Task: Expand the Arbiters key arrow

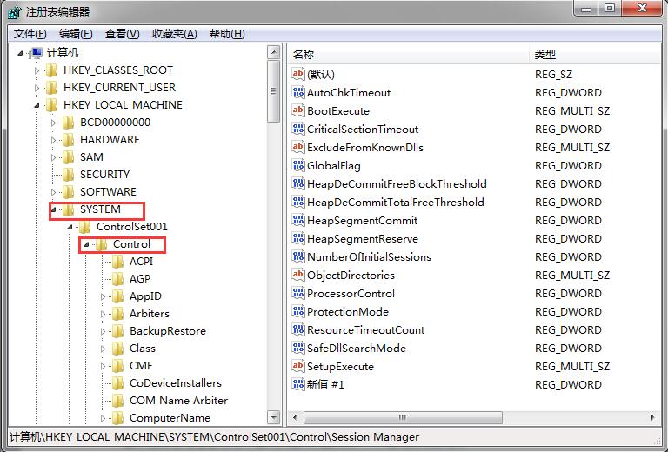Action: coord(104,314)
